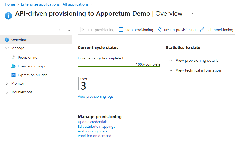
Task: Expand View provisioning details chevron
Action: pyautogui.click(x=171, y=61)
